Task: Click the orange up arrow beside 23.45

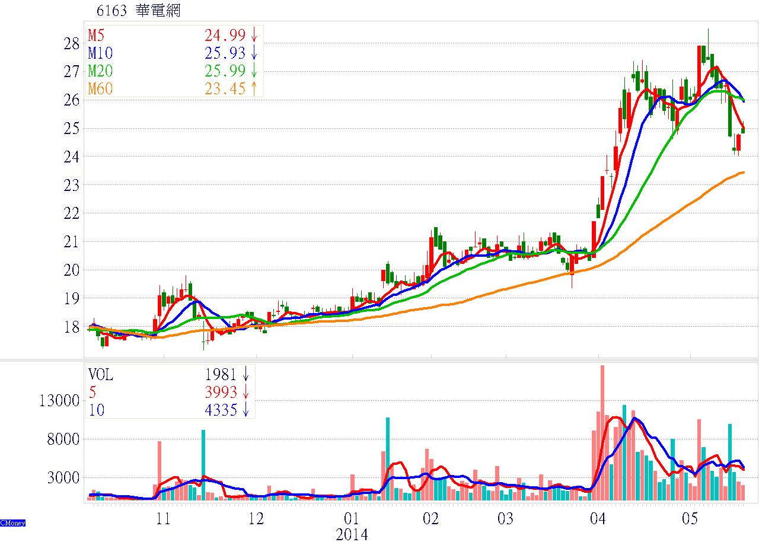Action: coord(254,90)
